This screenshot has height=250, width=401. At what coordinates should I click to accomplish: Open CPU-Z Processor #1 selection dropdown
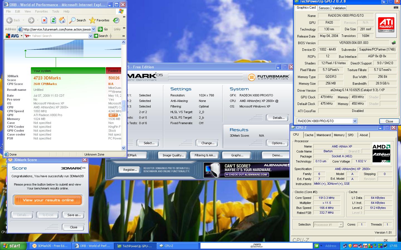[341, 225]
